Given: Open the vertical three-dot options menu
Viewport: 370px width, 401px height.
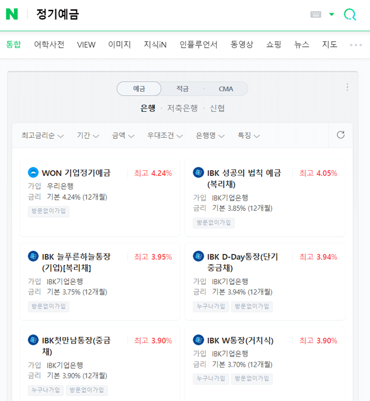Looking at the screenshot, I should coord(347,87).
